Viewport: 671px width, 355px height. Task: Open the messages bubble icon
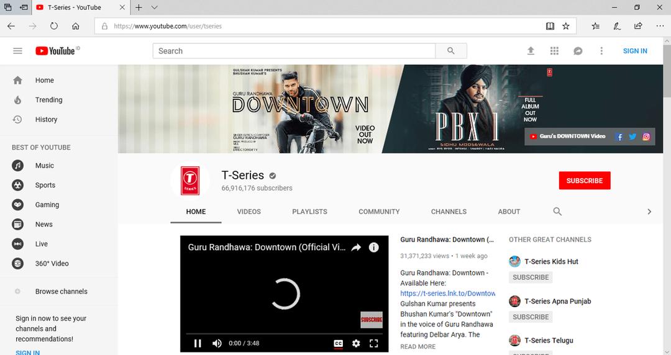578,51
